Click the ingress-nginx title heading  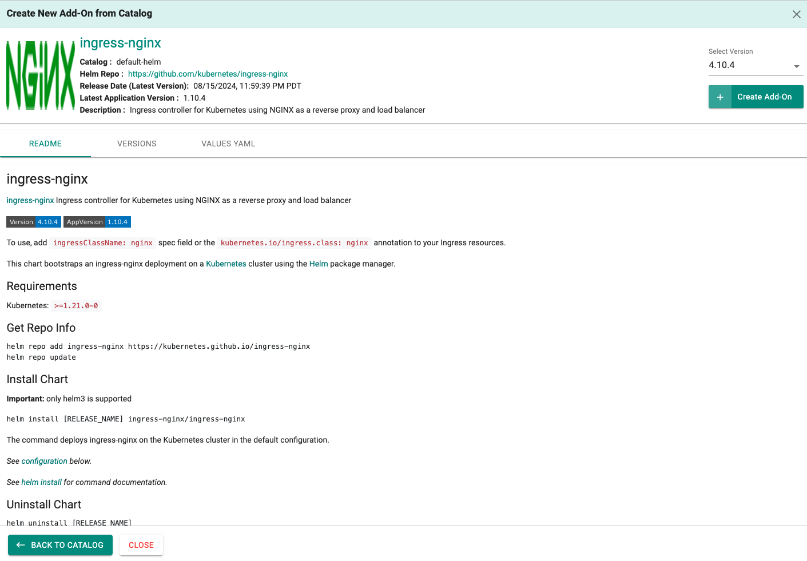(x=120, y=43)
